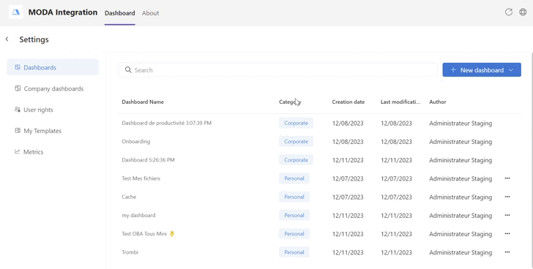This screenshot has height=269, width=533.
Task: Open the Trombi dashboard
Action: (130, 252)
